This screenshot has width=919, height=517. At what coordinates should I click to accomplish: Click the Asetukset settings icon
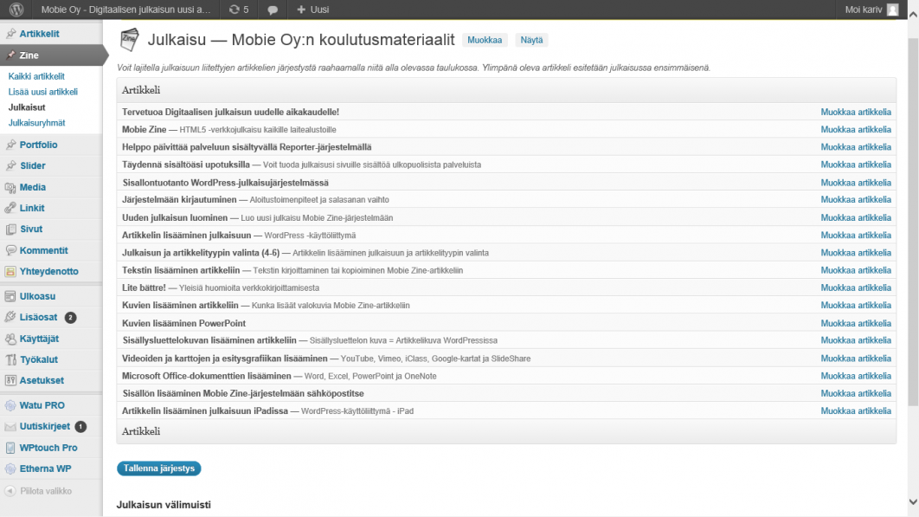point(10,380)
